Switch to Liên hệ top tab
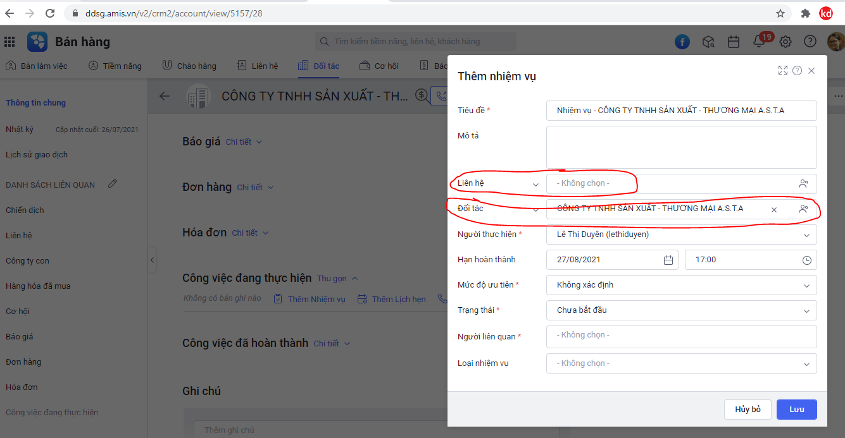The height and width of the screenshot is (438, 845). 258,66
